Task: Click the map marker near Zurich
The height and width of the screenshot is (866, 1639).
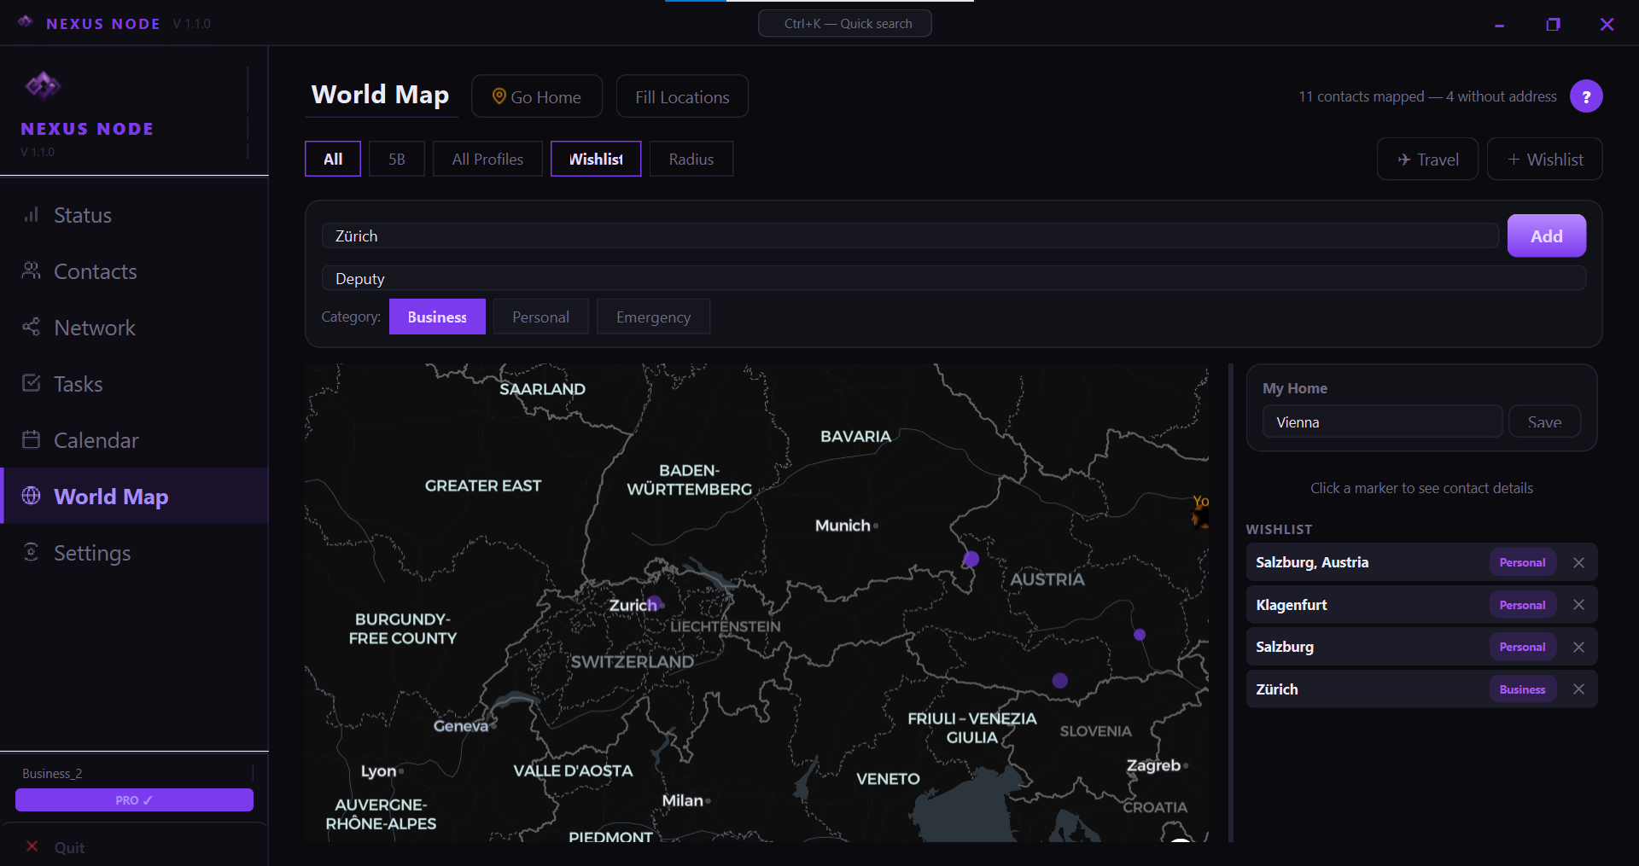Action: [x=654, y=602]
